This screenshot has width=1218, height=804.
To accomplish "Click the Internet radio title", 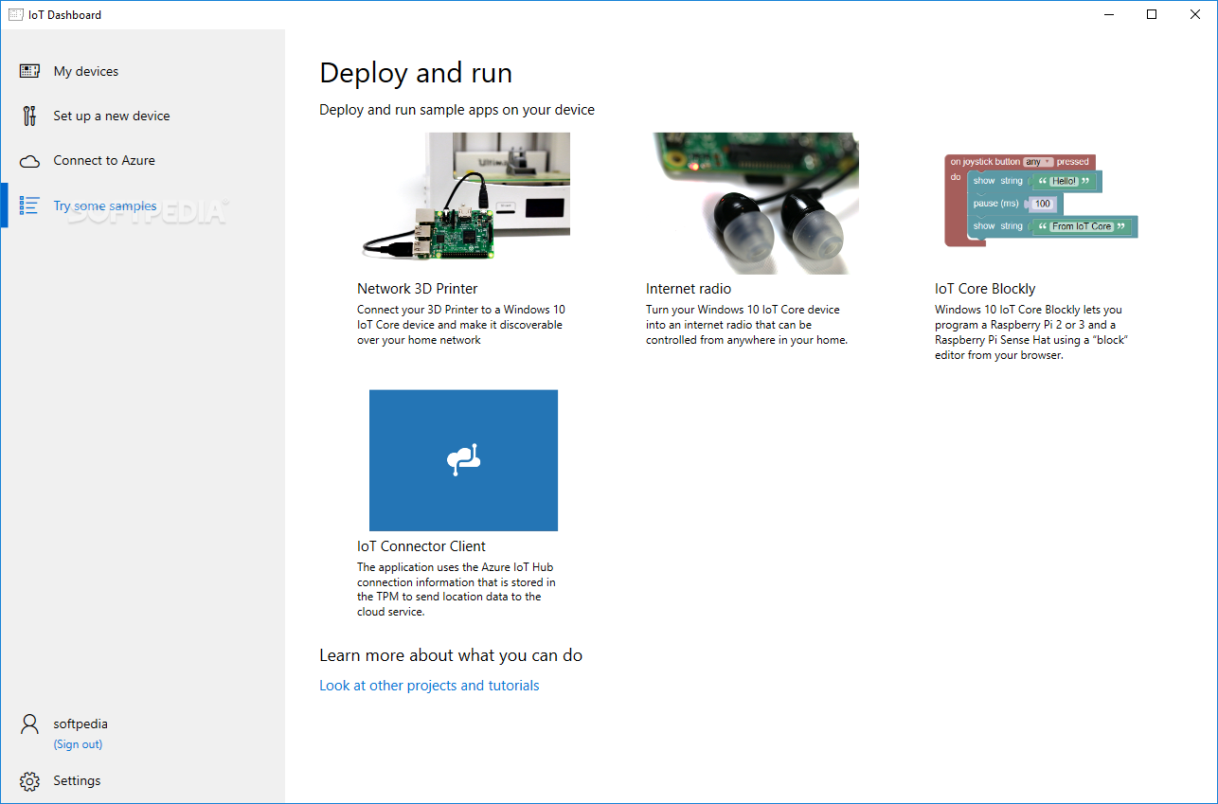I will coord(689,289).
